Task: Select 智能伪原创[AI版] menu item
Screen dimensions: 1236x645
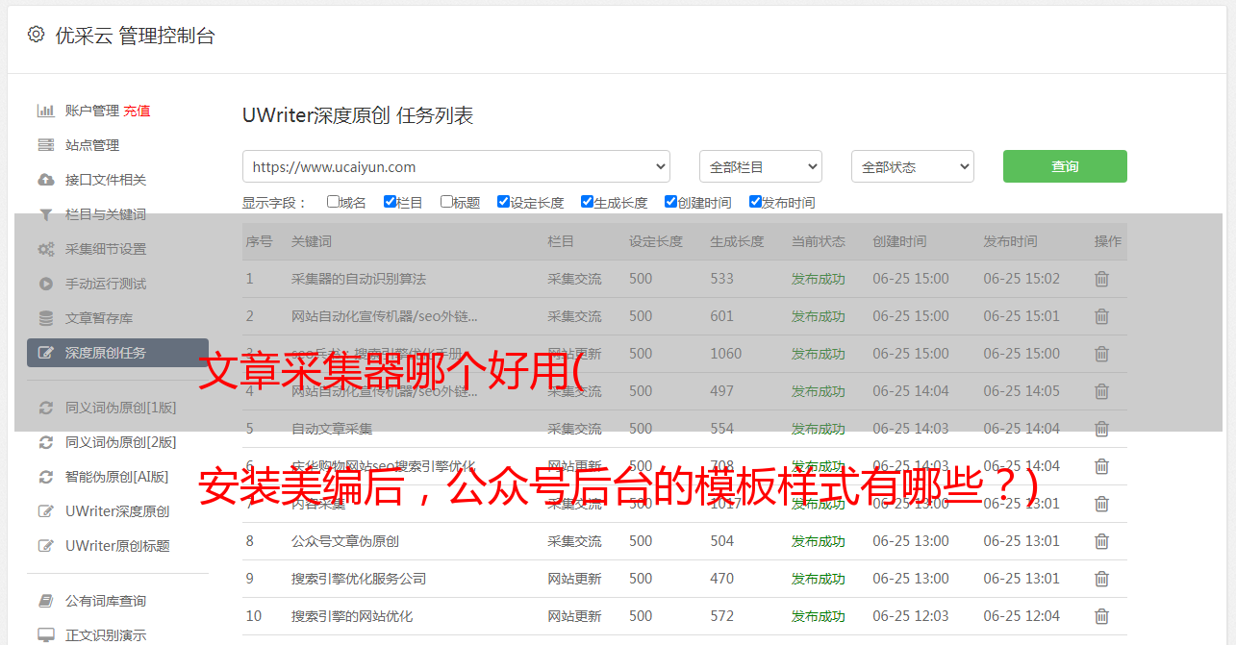Action: click(x=116, y=477)
